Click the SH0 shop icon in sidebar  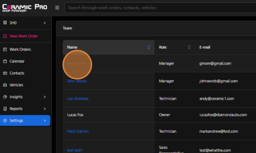click(5, 23)
